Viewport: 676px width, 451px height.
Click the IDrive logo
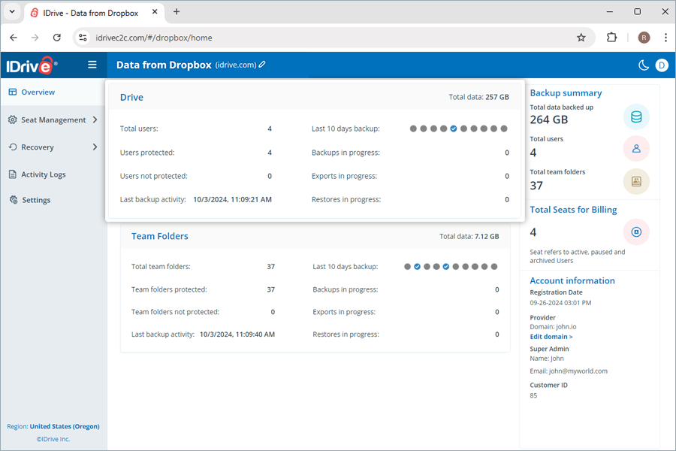point(32,65)
